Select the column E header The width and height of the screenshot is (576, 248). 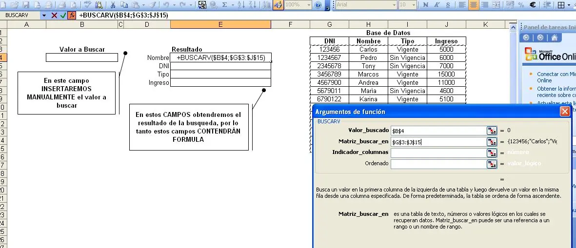(220, 24)
